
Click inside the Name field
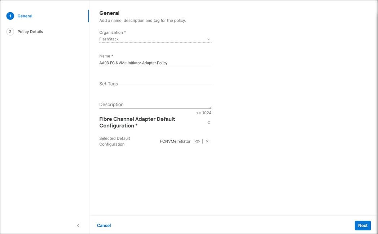pos(155,63)
